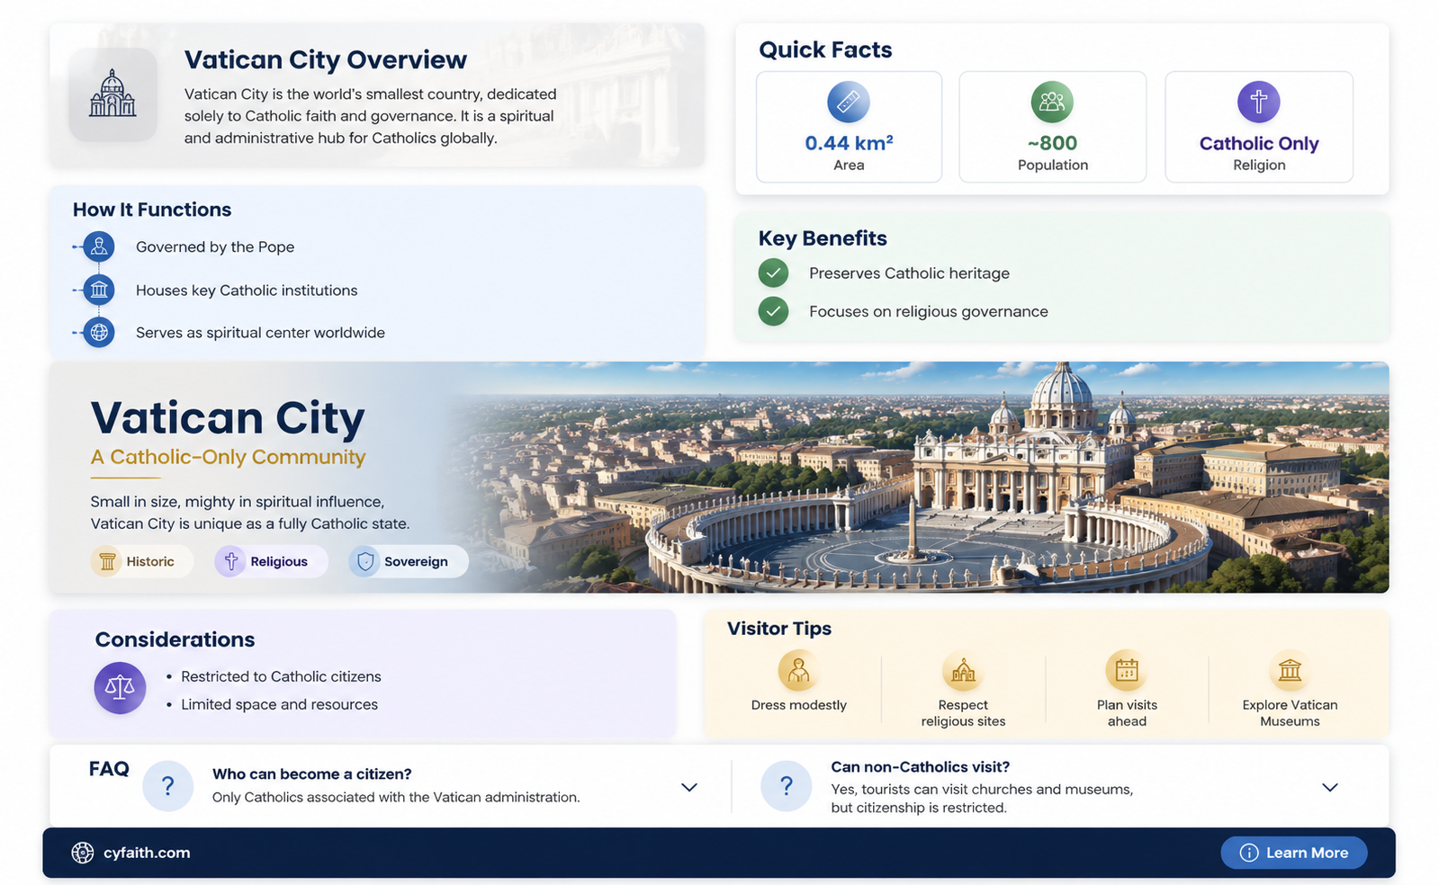The width and height of the screenshot is (1439, 885).
Task: Click the Key Benefits heading
Action: [x=823, y=238]
